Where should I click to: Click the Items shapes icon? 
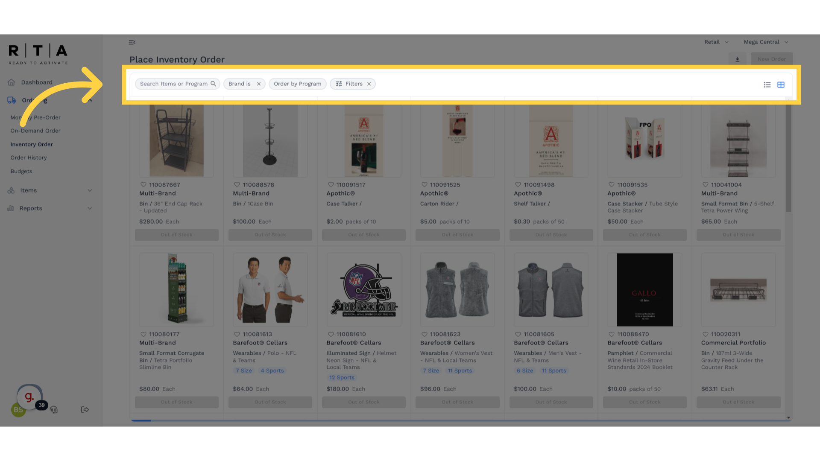click(x=11, y=190)
